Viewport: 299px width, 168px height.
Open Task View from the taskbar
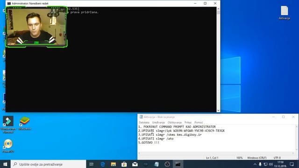(x=92, y=164)
